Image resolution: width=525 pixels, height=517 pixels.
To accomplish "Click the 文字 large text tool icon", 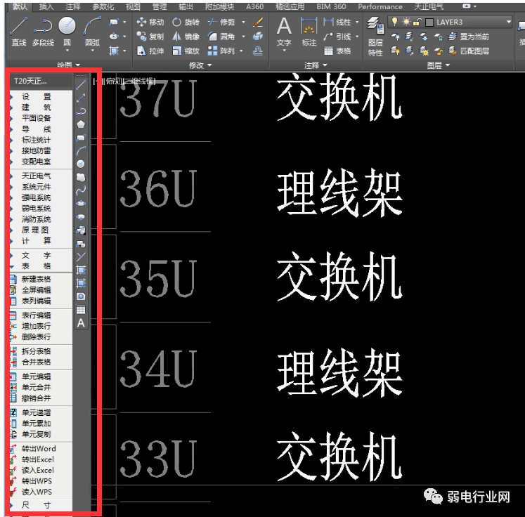I will pos(284,32).
